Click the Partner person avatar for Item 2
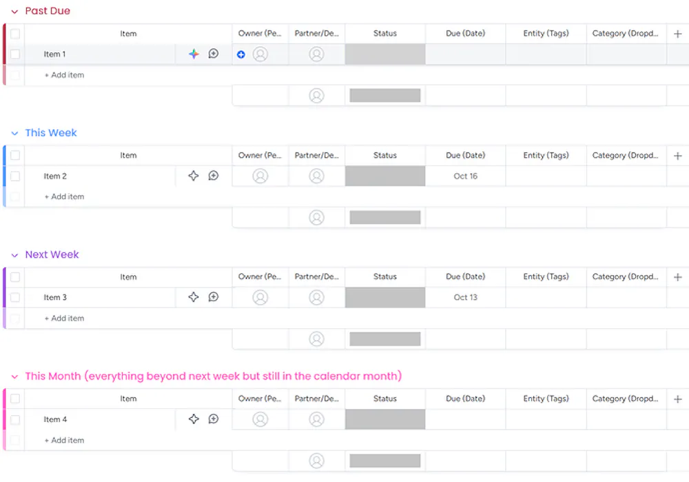 [x=316, y=176]
